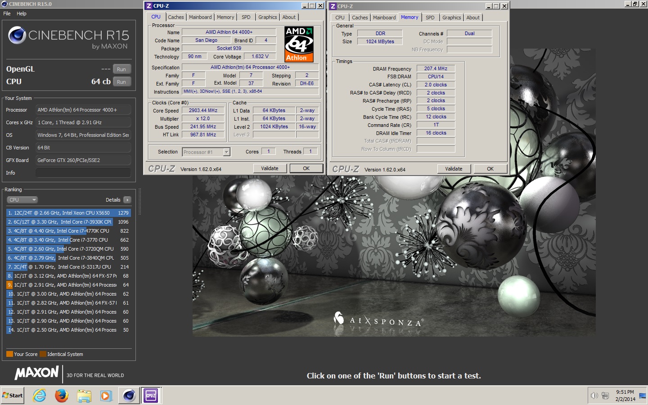
Task: Click the AMD Athlon 64 logo in CPU-Z
Action: (299, 44)
